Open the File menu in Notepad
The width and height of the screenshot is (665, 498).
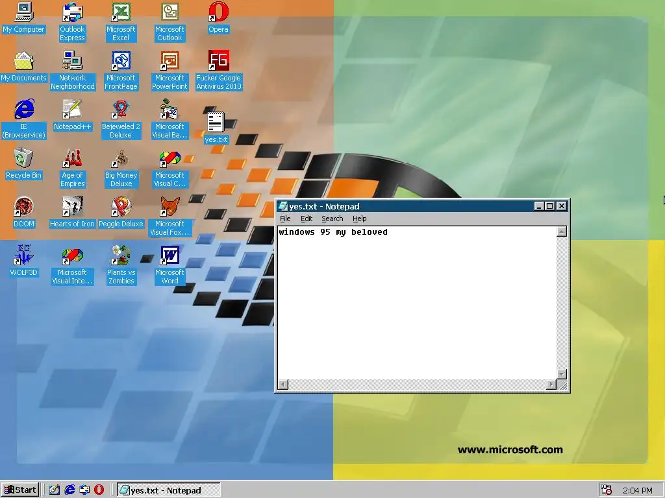click(x=286, y=219)
